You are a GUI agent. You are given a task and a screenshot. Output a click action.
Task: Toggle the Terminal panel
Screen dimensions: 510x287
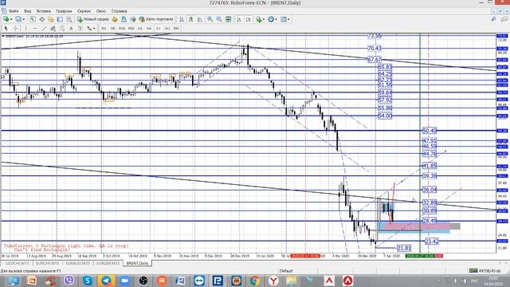(x=60, y=19)
